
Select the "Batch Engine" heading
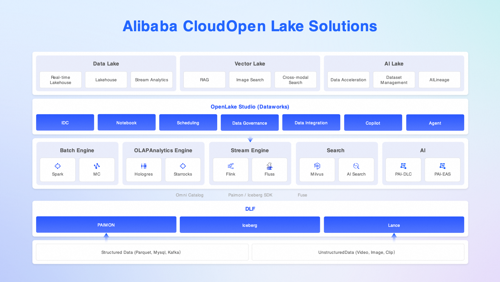(77, 150)
